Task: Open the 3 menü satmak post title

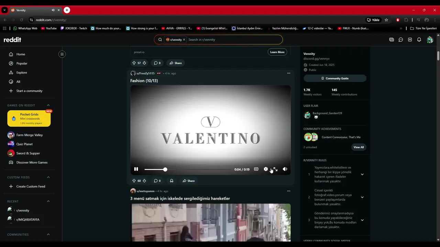Action: (180, 199)
